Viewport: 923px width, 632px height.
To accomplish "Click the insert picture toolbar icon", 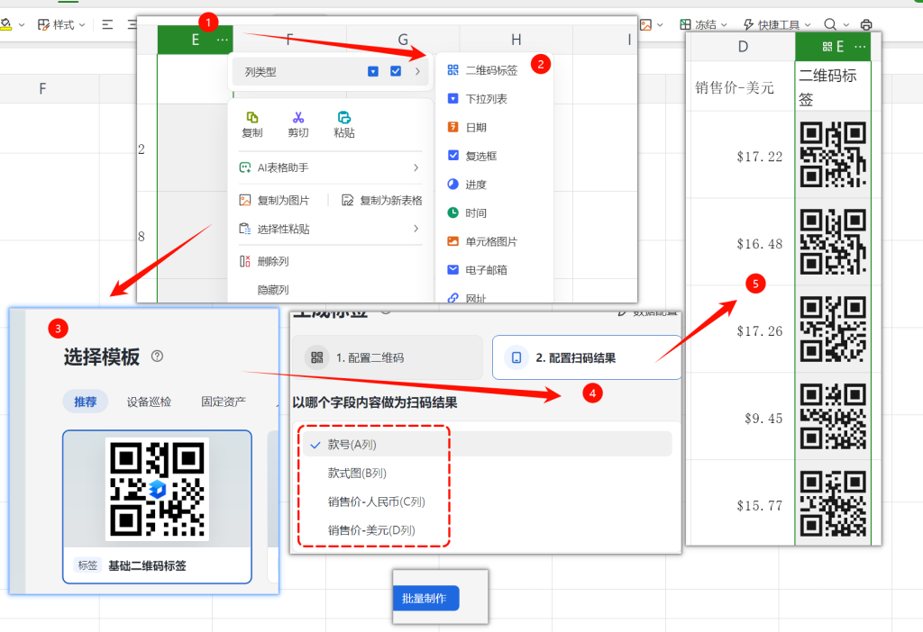I will click(645, 24).
